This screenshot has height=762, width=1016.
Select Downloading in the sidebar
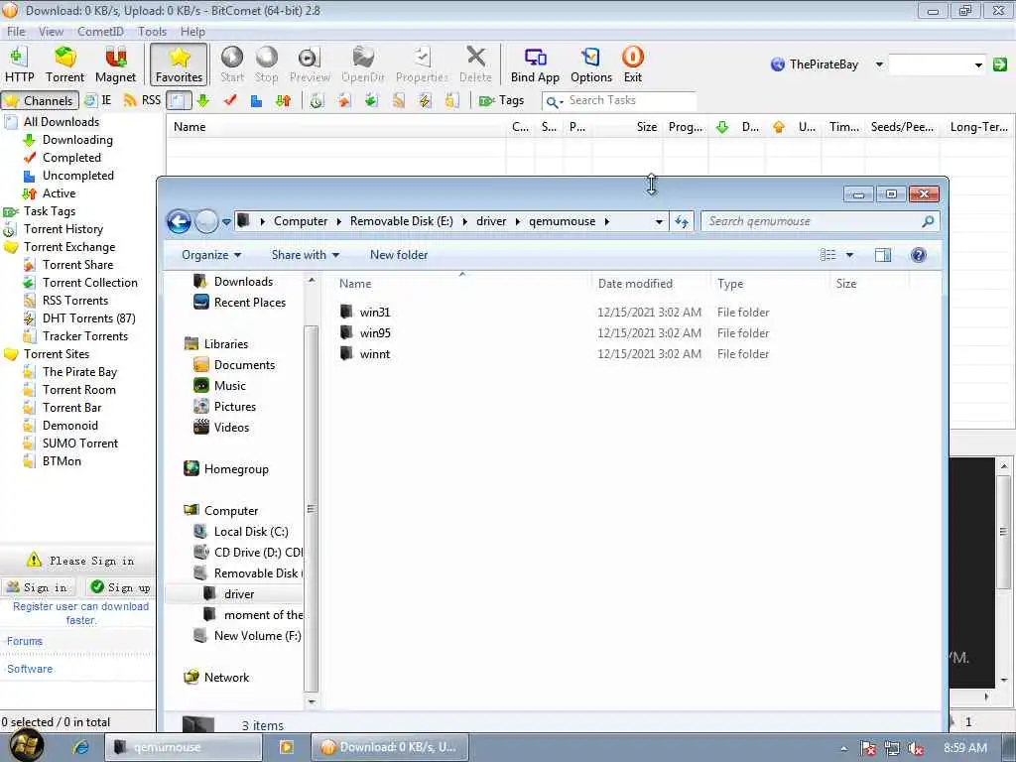click(x=77, y=140)
